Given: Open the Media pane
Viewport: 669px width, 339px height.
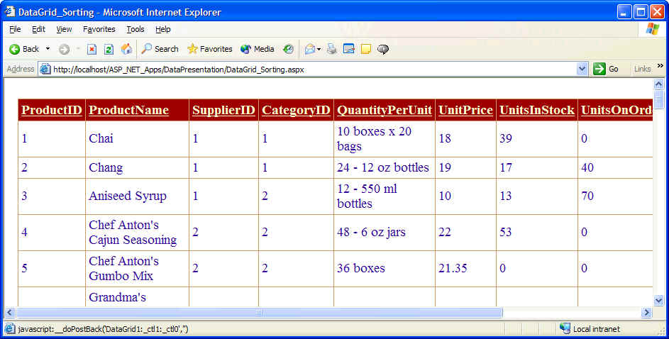Looking at the screenshot, I should pos(257,49).
